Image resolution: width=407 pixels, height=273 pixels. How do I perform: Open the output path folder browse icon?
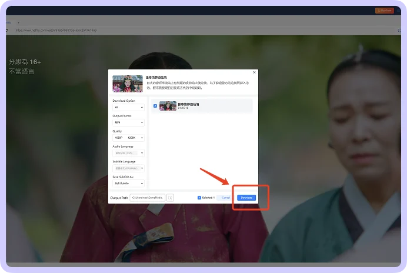coord(171,198)
